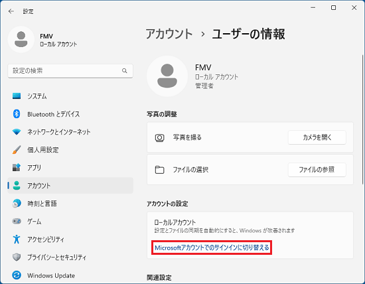Click the Accounts person icon
Image resolution: width=365 pixels, height=284 pixels.
(x=17, y=186)
